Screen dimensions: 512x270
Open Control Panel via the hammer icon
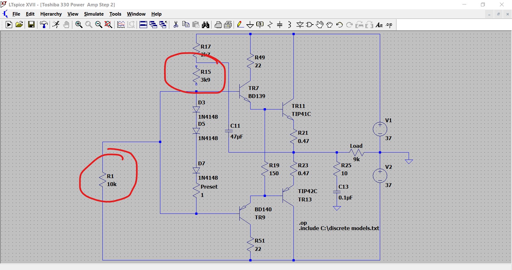pos(44,25)
